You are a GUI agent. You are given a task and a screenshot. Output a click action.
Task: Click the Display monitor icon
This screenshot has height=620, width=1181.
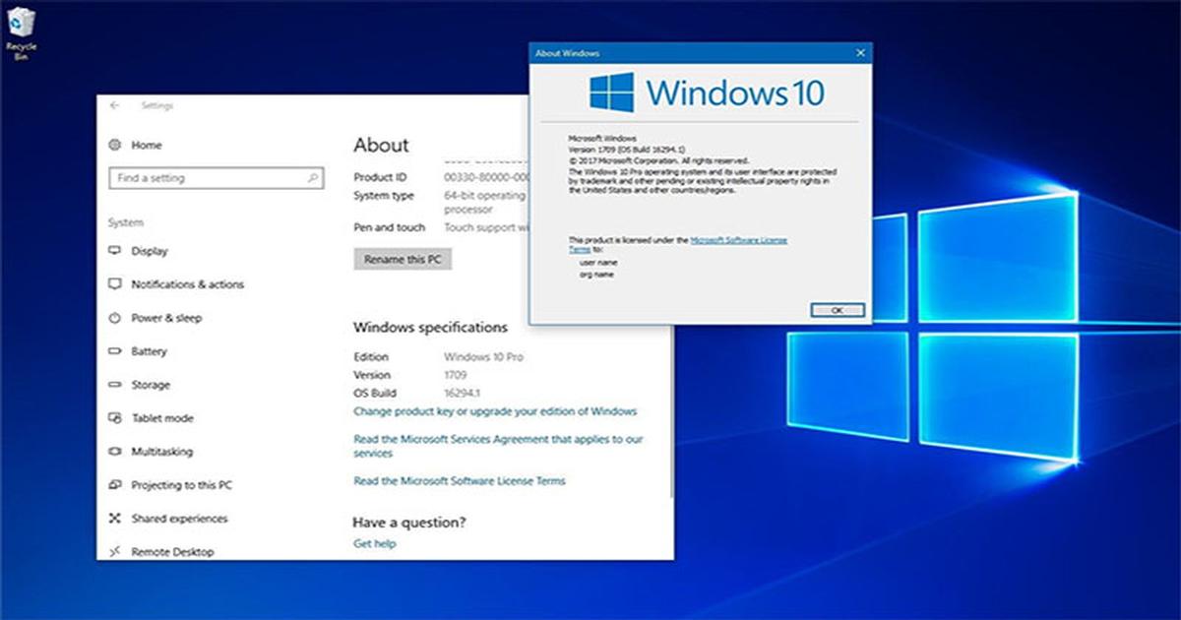[114, 251]
